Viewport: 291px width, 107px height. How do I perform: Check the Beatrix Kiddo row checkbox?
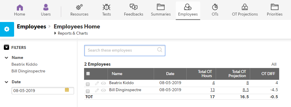click(88, 84)
